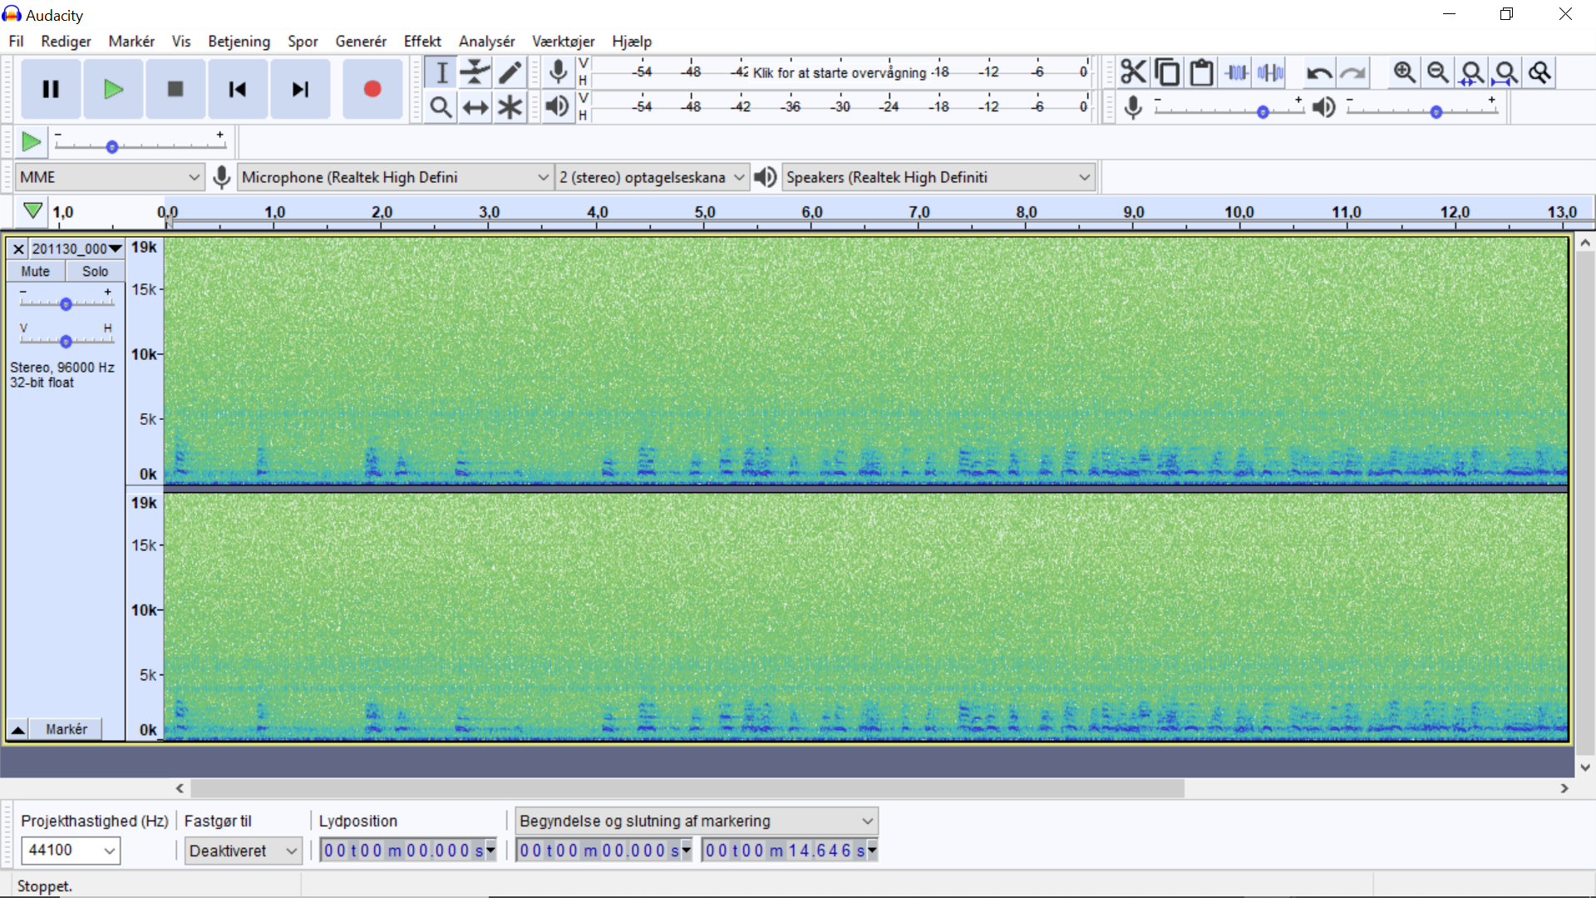Open the Værktøjer menu
This screenshot has height=898, width=1596.
[x=563, y=41]
